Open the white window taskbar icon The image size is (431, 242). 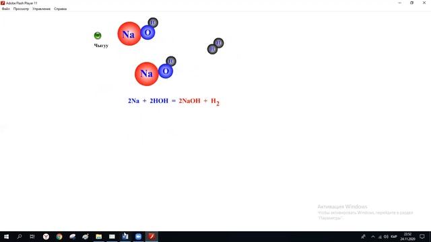112,237
